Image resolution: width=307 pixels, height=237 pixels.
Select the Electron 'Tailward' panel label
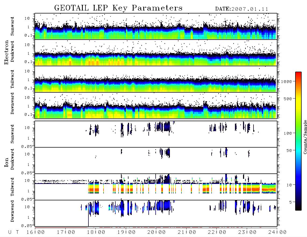[12, 79]
